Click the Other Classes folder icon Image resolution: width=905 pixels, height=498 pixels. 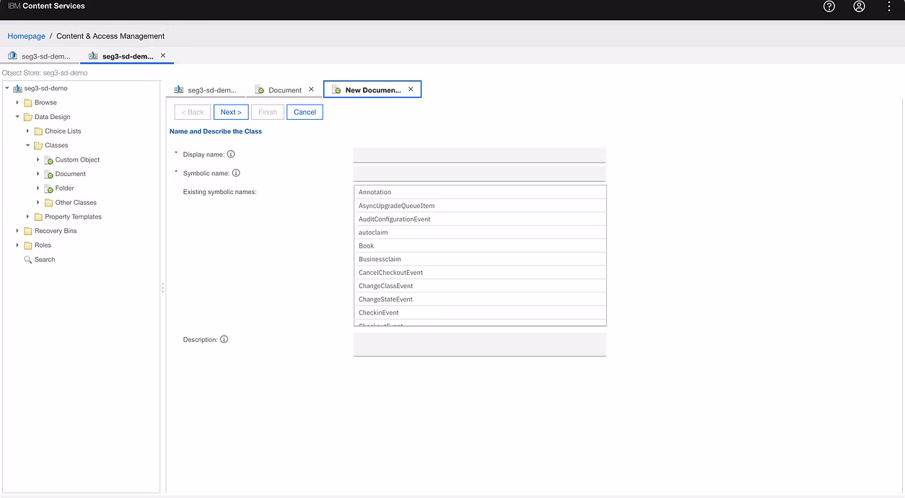tap(49, 203)
